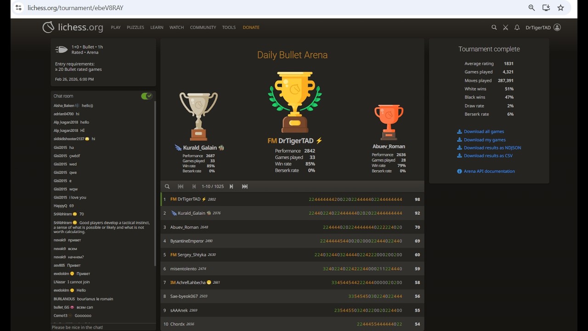The image size is (588, 331).
Task: Bookmark this page with the star icon
Action: pos(560,8)
